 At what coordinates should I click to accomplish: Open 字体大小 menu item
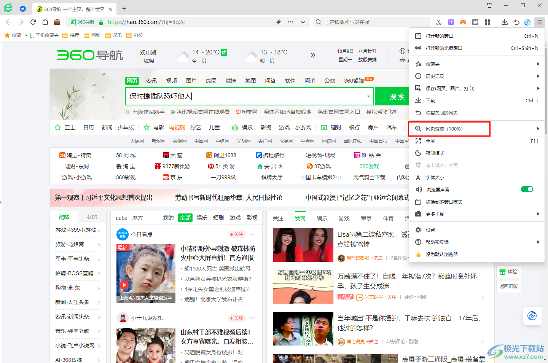pyautogui.click(x=477, y=177)
